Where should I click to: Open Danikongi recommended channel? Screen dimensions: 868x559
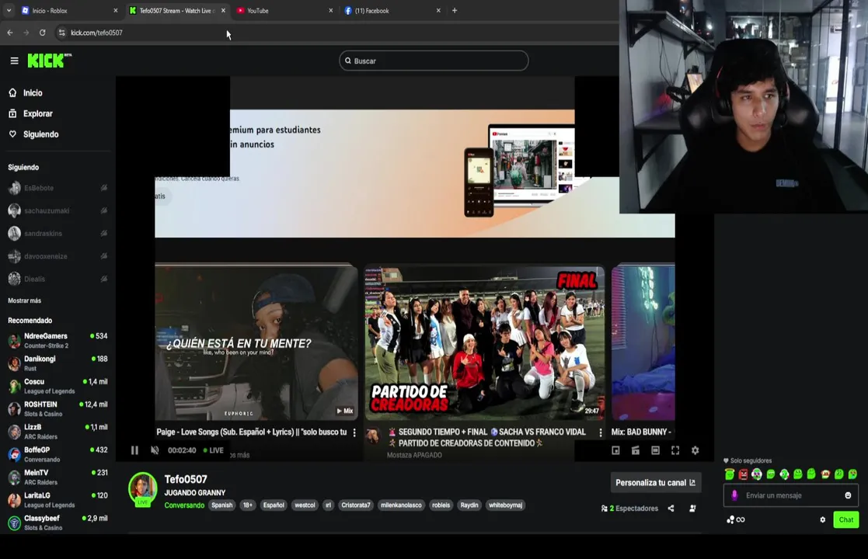click(58, 363)
